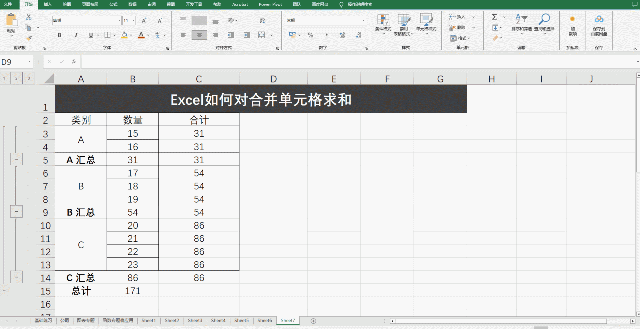Click the Decrease Font Size icon
This screenshot has height=329, width=640.
160,21
